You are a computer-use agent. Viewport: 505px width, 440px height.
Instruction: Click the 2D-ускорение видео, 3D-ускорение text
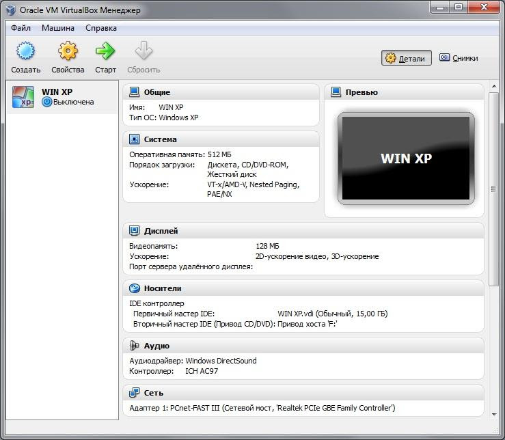317,256
